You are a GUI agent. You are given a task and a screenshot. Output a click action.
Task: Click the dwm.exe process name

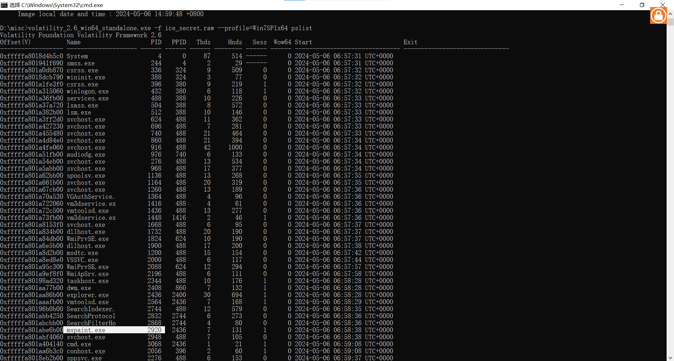pos(79,288)
